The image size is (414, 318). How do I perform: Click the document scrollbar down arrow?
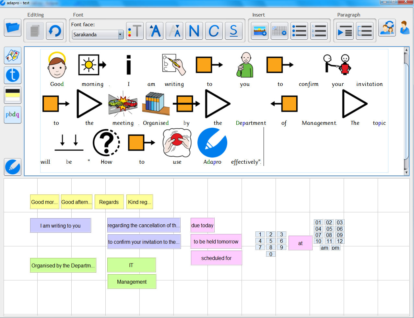[x=406, y=172]
